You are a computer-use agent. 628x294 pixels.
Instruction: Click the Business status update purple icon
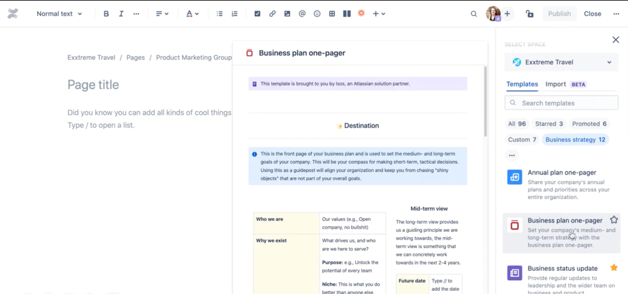click(x=515, y=273)
